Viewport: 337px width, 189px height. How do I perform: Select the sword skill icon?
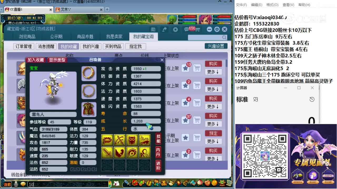107,153
